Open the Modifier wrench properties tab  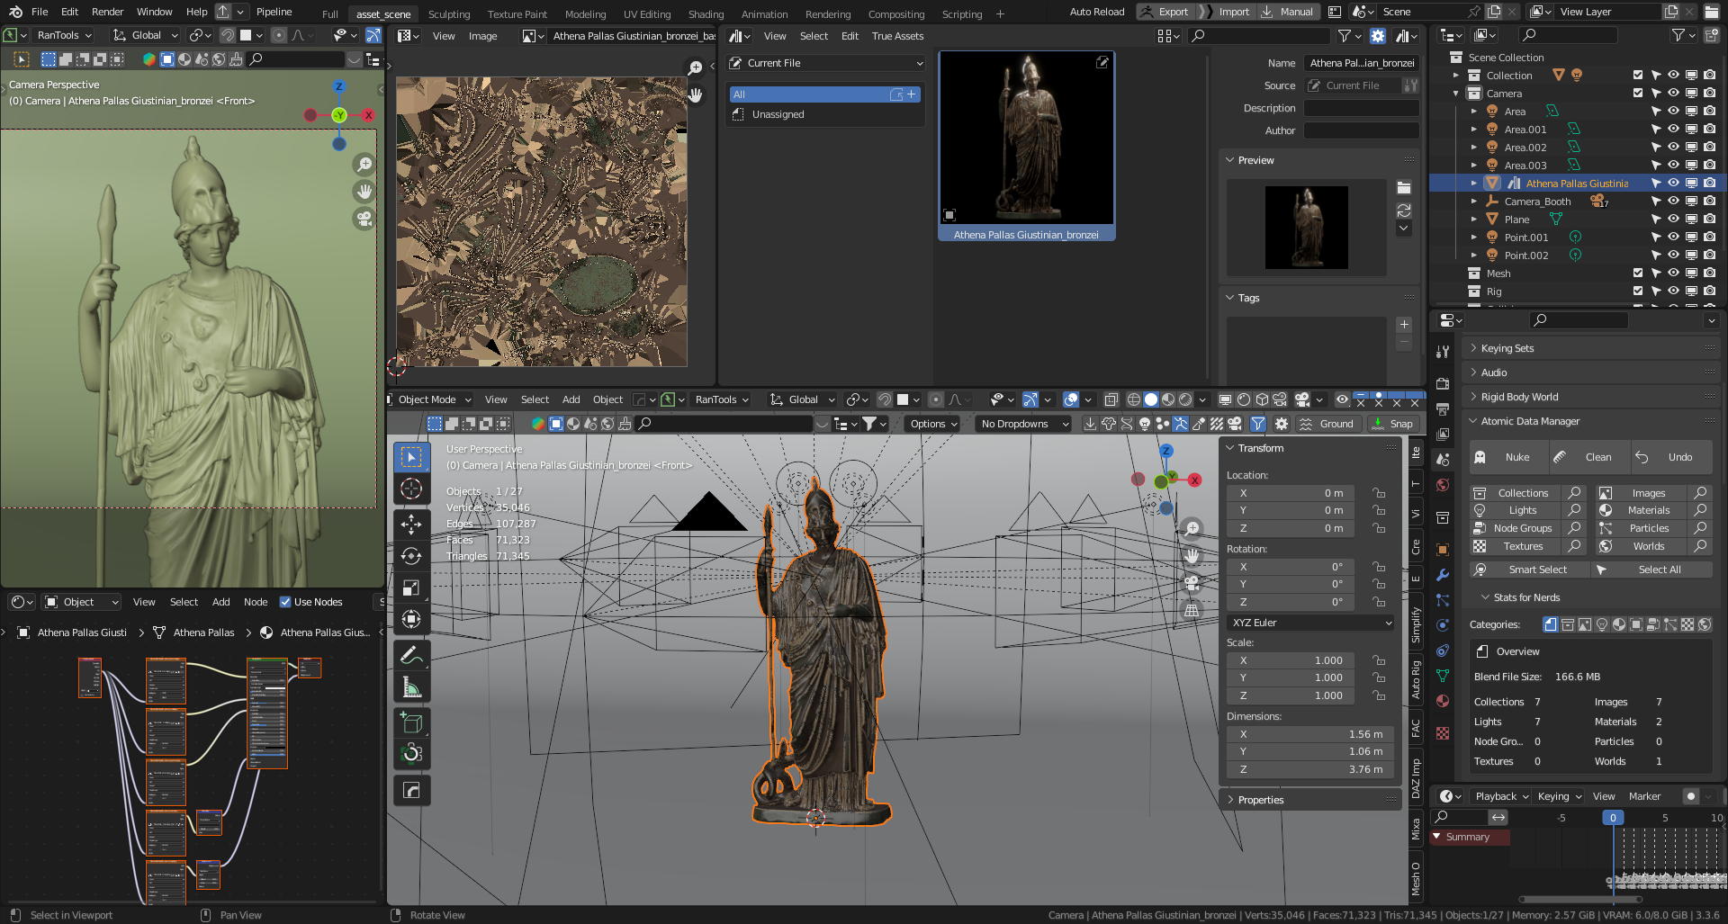(1443, 574)
